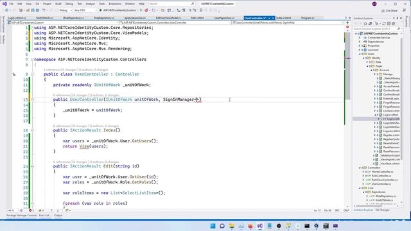Viewport: 411px width, 231px height.
Task: Select HomeController.cs in Solution Explorer
Action: tap(382, 172)
